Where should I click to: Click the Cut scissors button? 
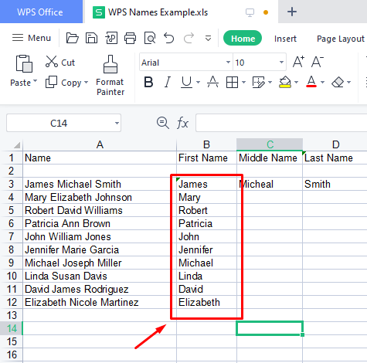pyautogui.click(x=60, y=62)
